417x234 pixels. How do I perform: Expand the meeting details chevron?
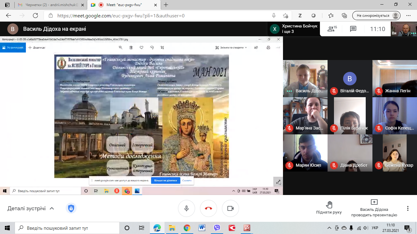52,208
